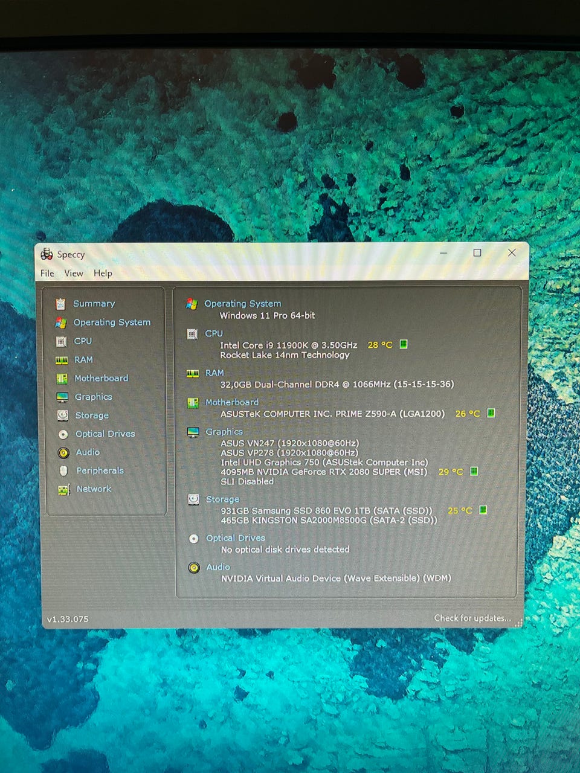The height and width of the screenshot is (773, 580).
Task: Click the Peripherals mouse icon in sidebar
Action: point(63,470)
